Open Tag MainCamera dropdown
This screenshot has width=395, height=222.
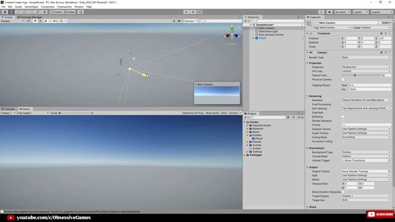(x=335, y=27)
